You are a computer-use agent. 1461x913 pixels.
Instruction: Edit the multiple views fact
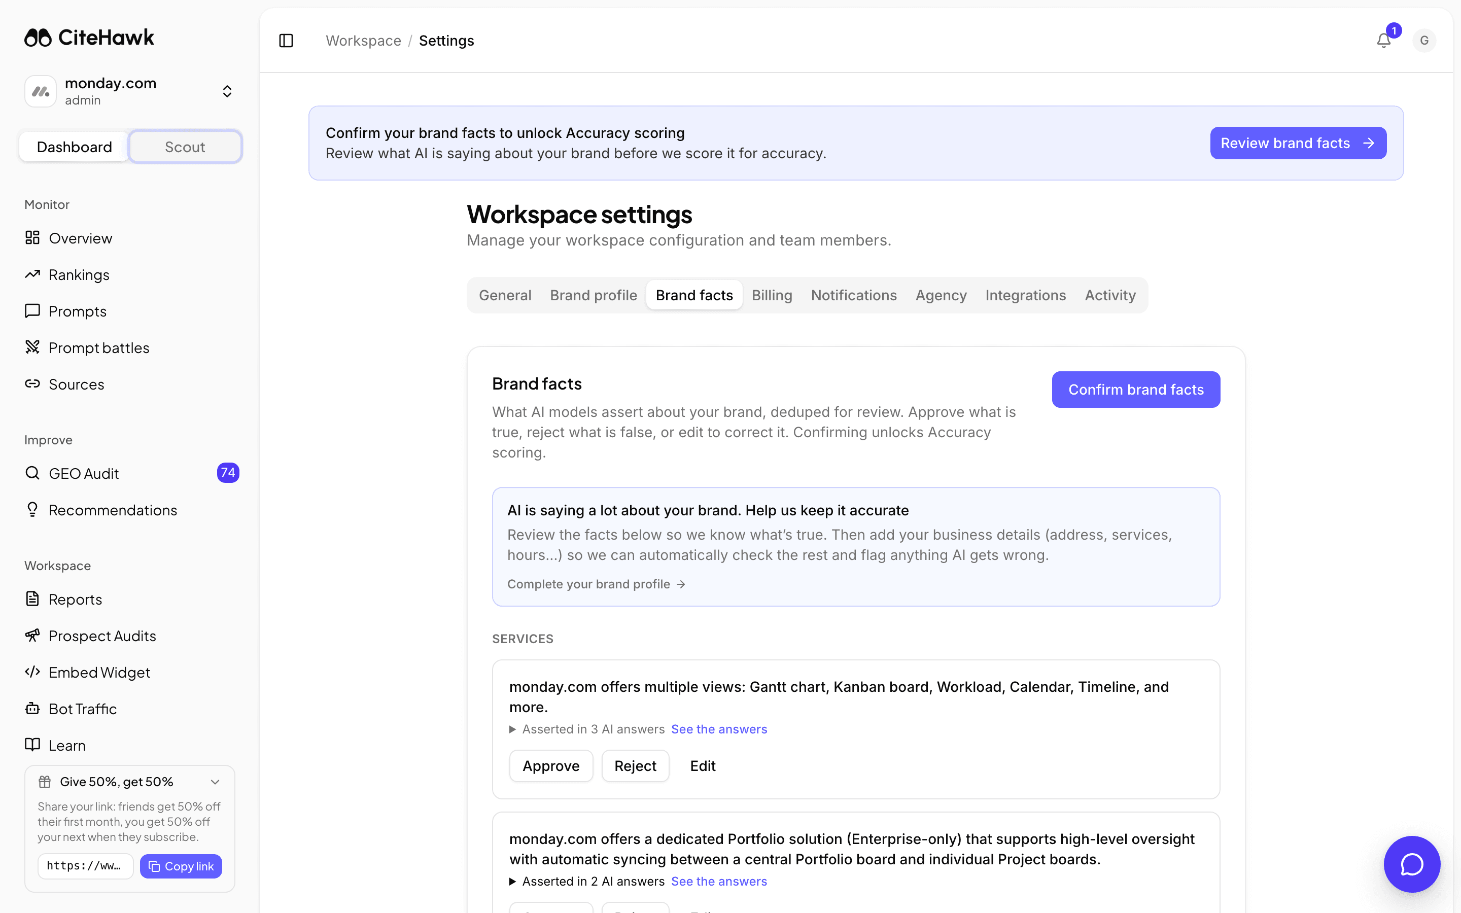point(703,766)
